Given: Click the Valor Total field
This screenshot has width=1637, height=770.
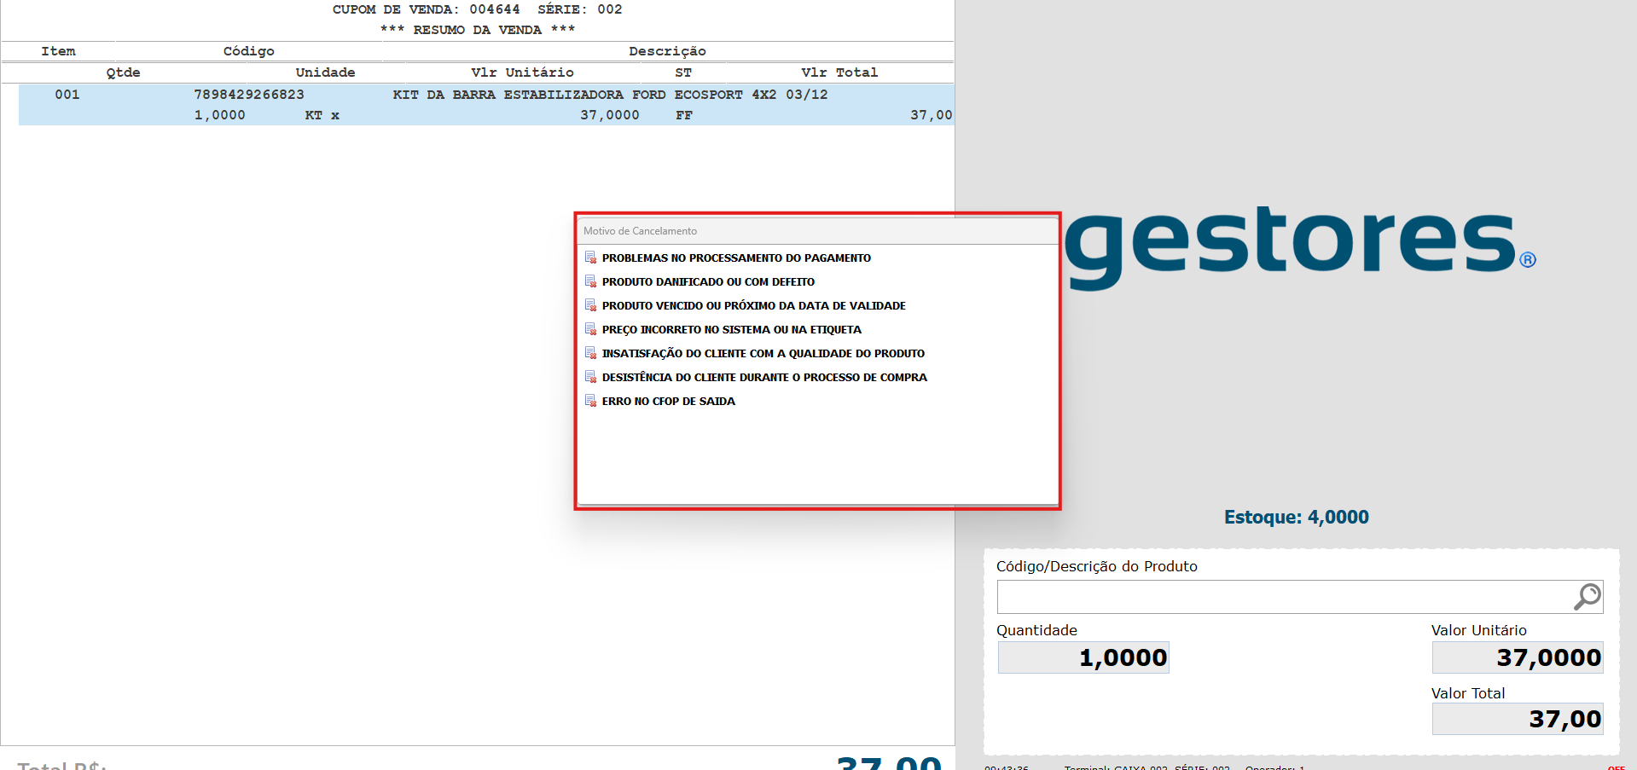Looking at the screenshot, I should 1517,719.
